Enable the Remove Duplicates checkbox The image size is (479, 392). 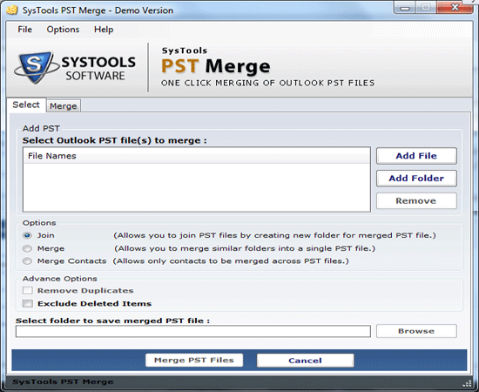coord(28,291)
